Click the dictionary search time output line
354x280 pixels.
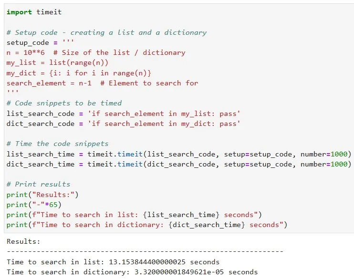point(132,272)
